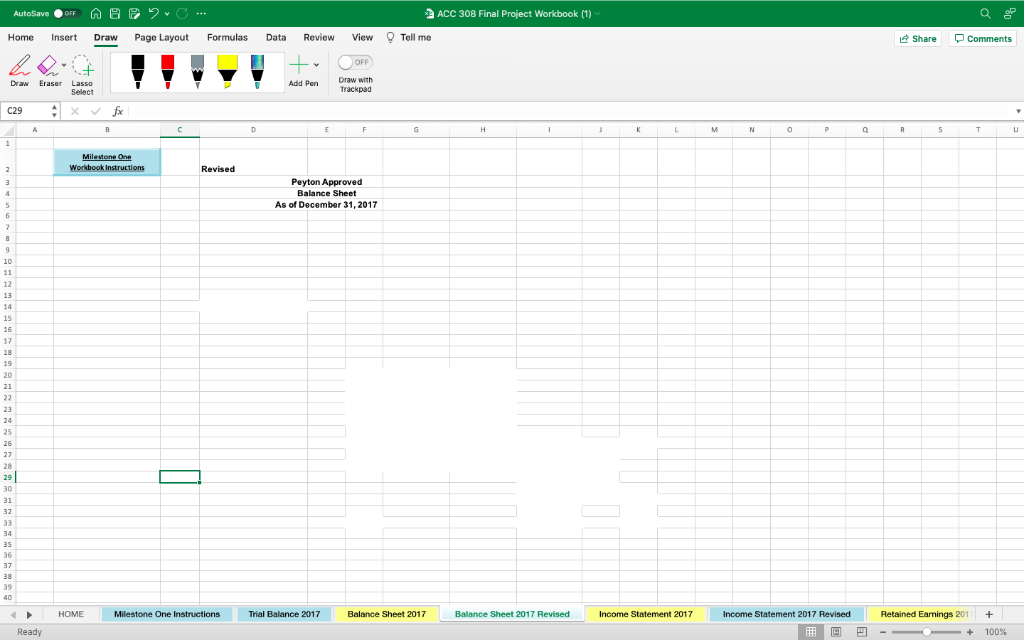
Task: Turn on Draw with Trackpad
Action: click(354, 63)
